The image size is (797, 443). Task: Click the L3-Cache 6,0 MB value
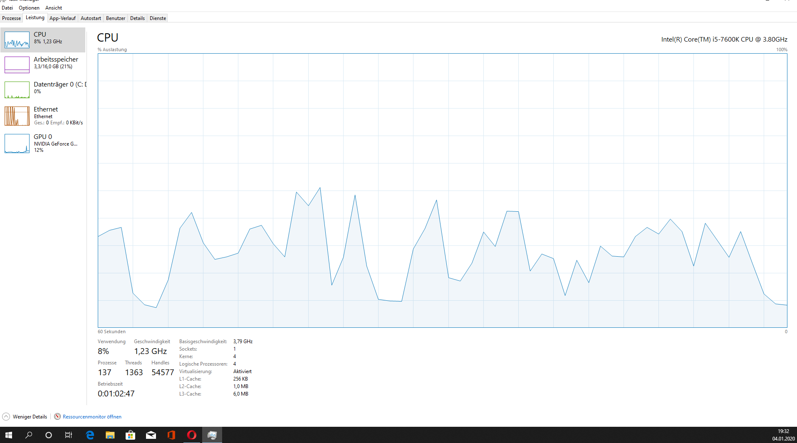(241, 394)
